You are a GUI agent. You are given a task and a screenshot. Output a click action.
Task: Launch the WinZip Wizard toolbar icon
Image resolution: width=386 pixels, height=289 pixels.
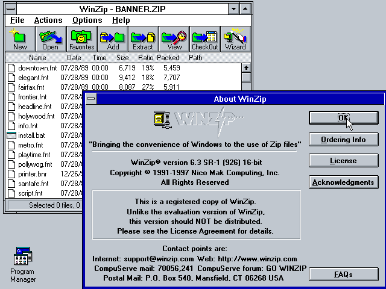236,39
